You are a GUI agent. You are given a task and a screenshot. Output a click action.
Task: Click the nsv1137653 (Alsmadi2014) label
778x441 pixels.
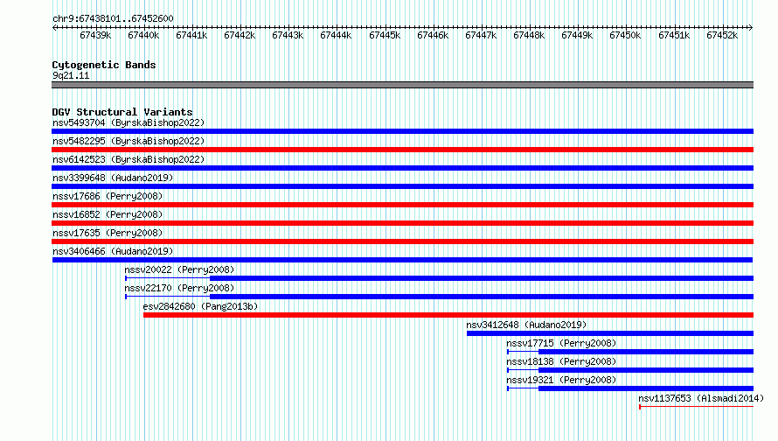[701, 398]
